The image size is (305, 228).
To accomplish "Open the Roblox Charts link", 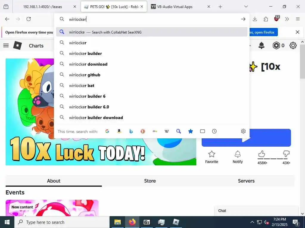I will [36, 46].
